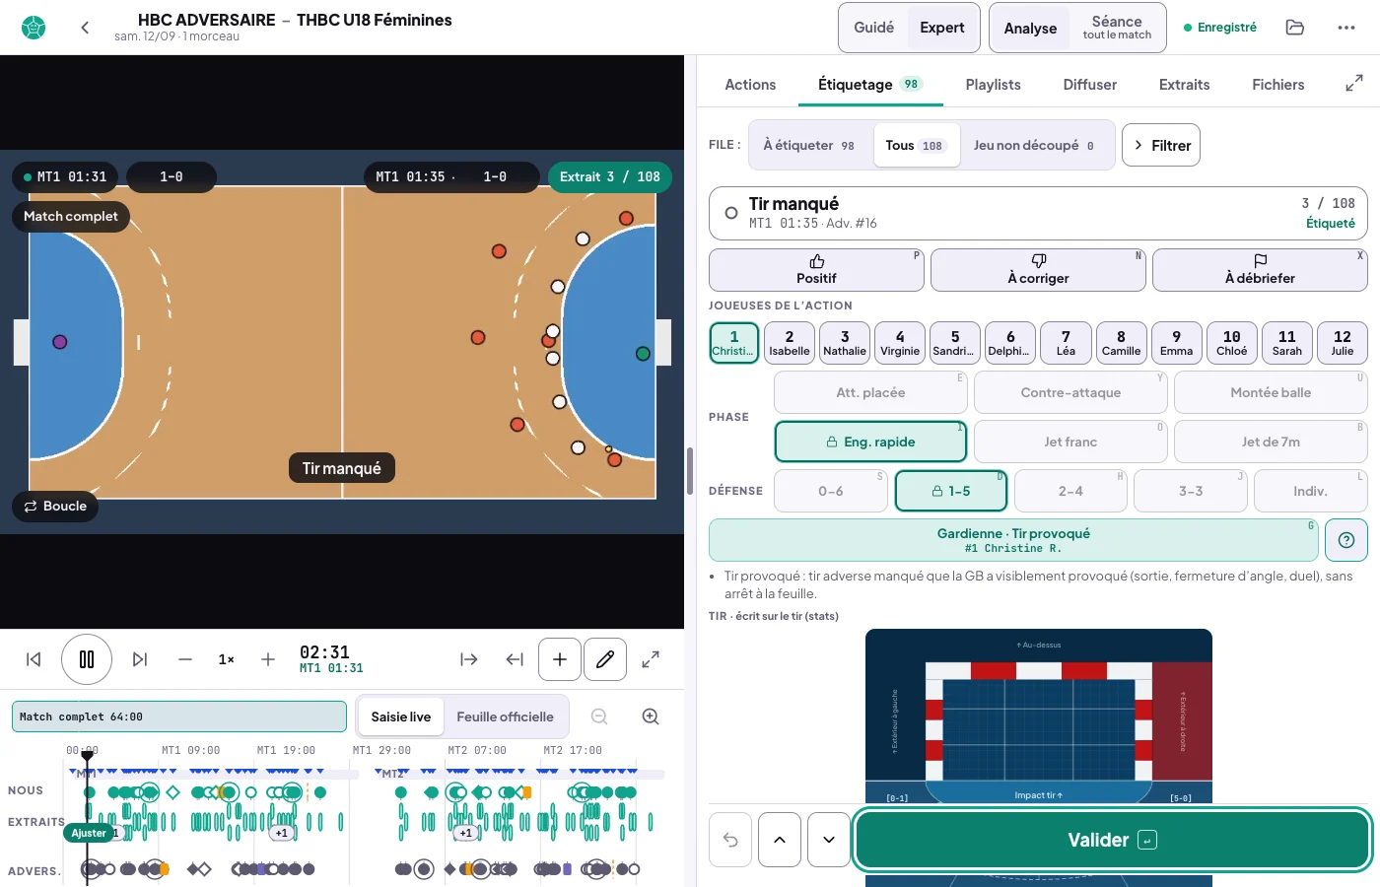Switch to Feuille officielle view

point(505,716)
